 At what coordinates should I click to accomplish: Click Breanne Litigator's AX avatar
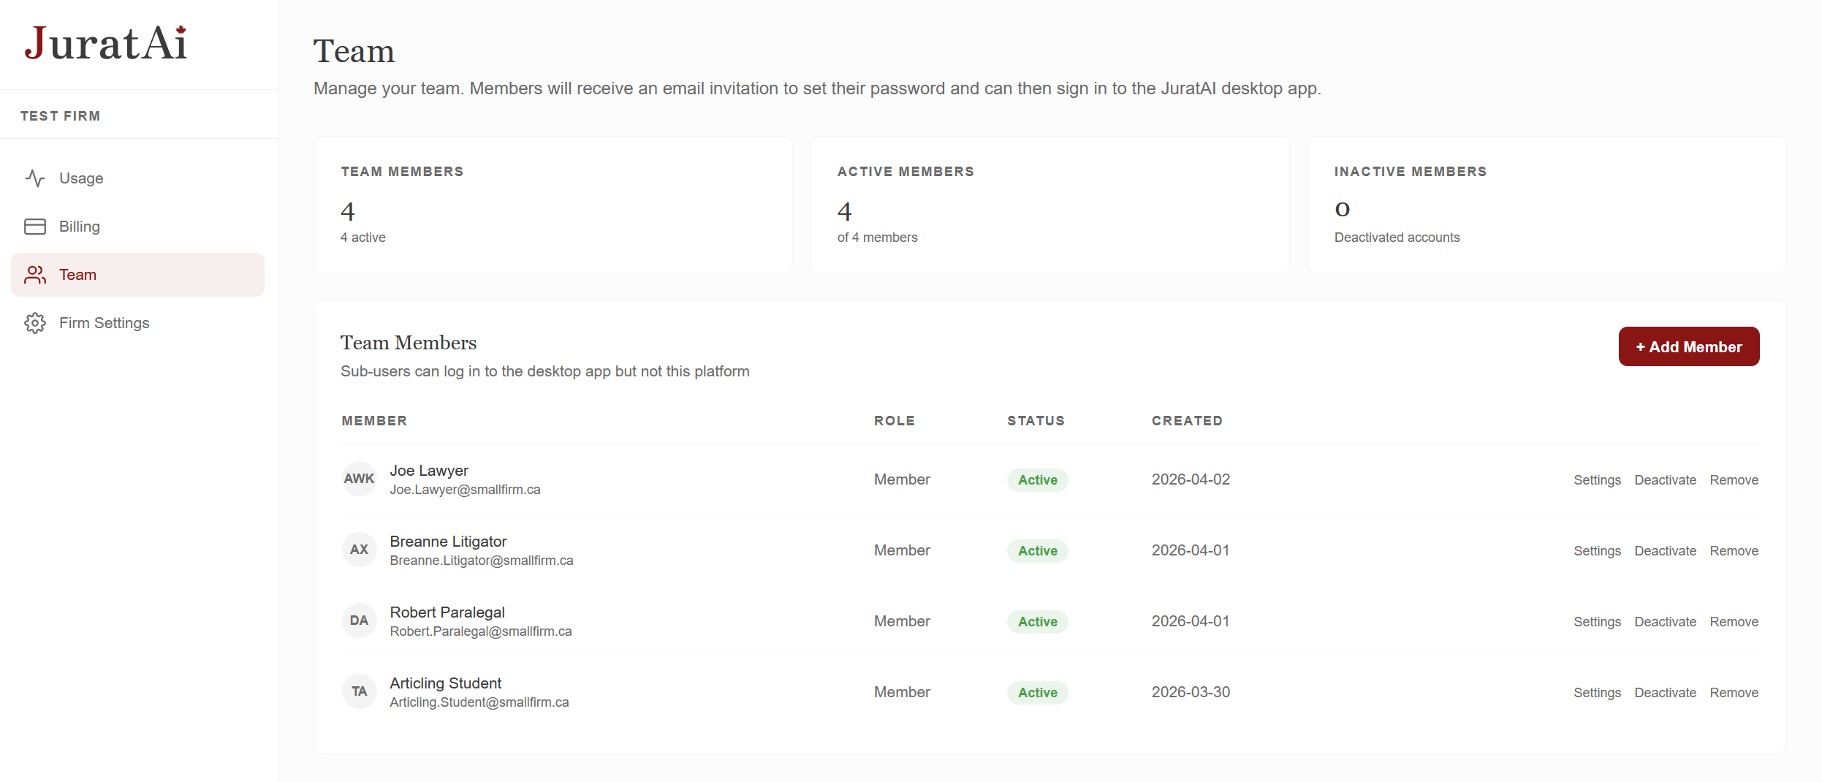coord(359,550)
